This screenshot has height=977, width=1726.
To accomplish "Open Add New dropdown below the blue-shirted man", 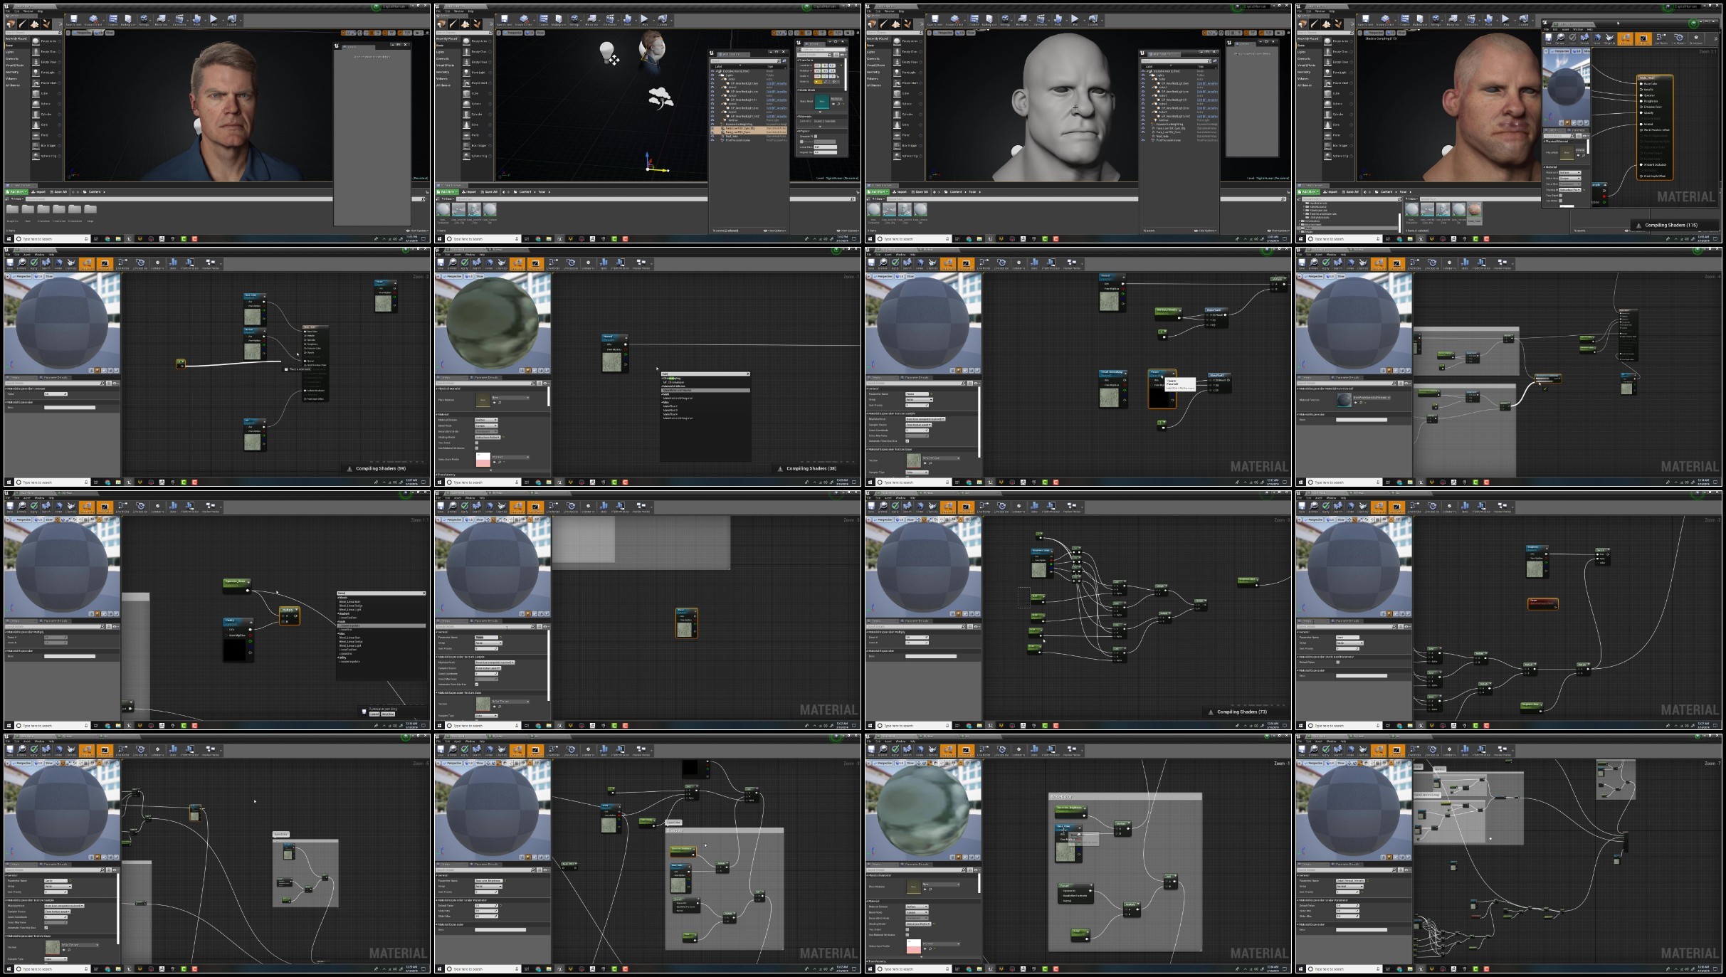I will 16,192.
